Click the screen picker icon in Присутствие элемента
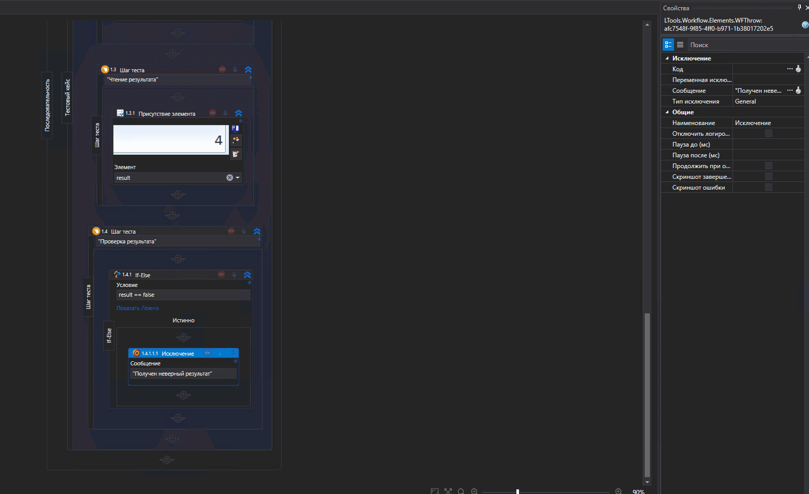 236,128
